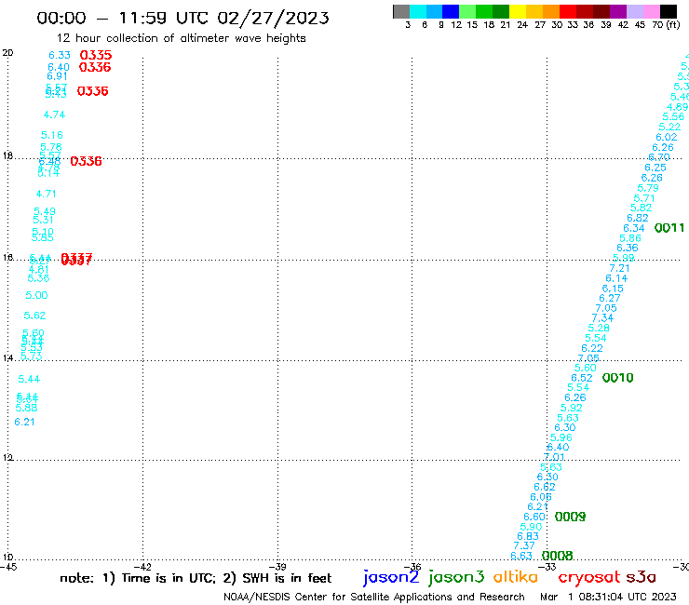Select the pink legend swatch

point(652,11)
